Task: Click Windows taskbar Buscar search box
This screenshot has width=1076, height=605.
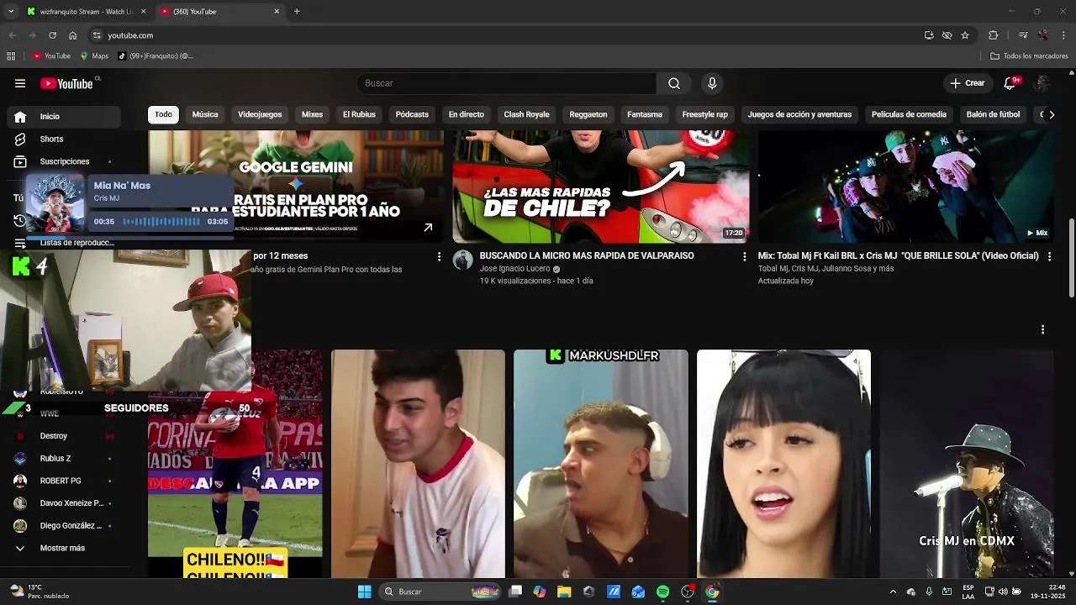Action: coord(440,592)
